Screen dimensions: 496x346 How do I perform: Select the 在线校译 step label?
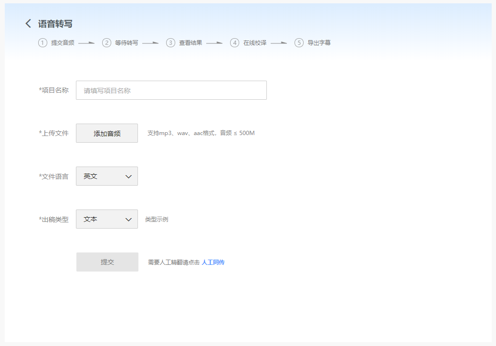click(x=255, y=42)
